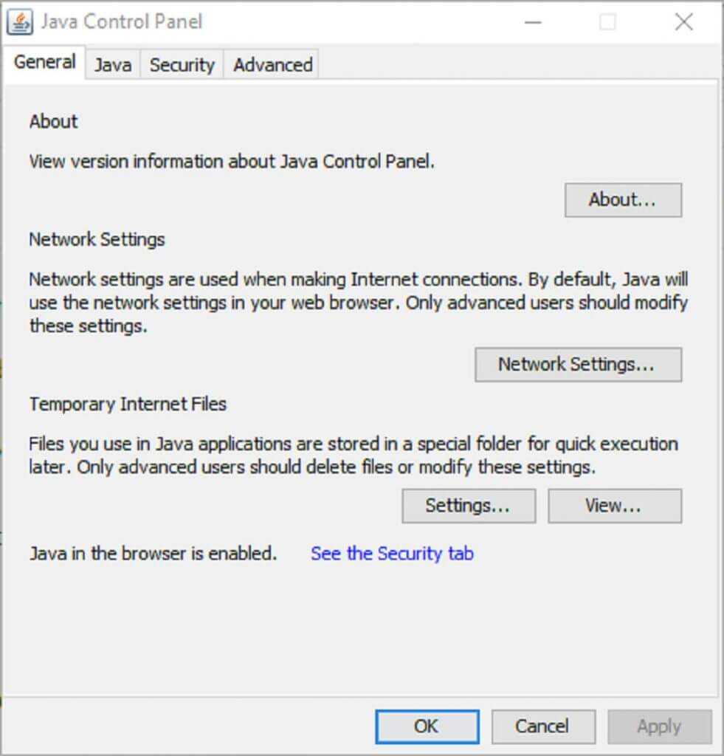Switch to the Java tab
Viewport: 724px width, 756px height.
pyautogui.click(x=113, y=65)
